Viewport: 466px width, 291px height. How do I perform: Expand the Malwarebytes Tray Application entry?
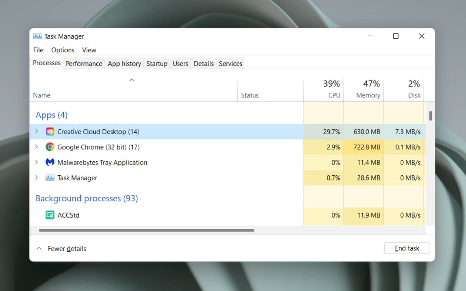(37, 162)
